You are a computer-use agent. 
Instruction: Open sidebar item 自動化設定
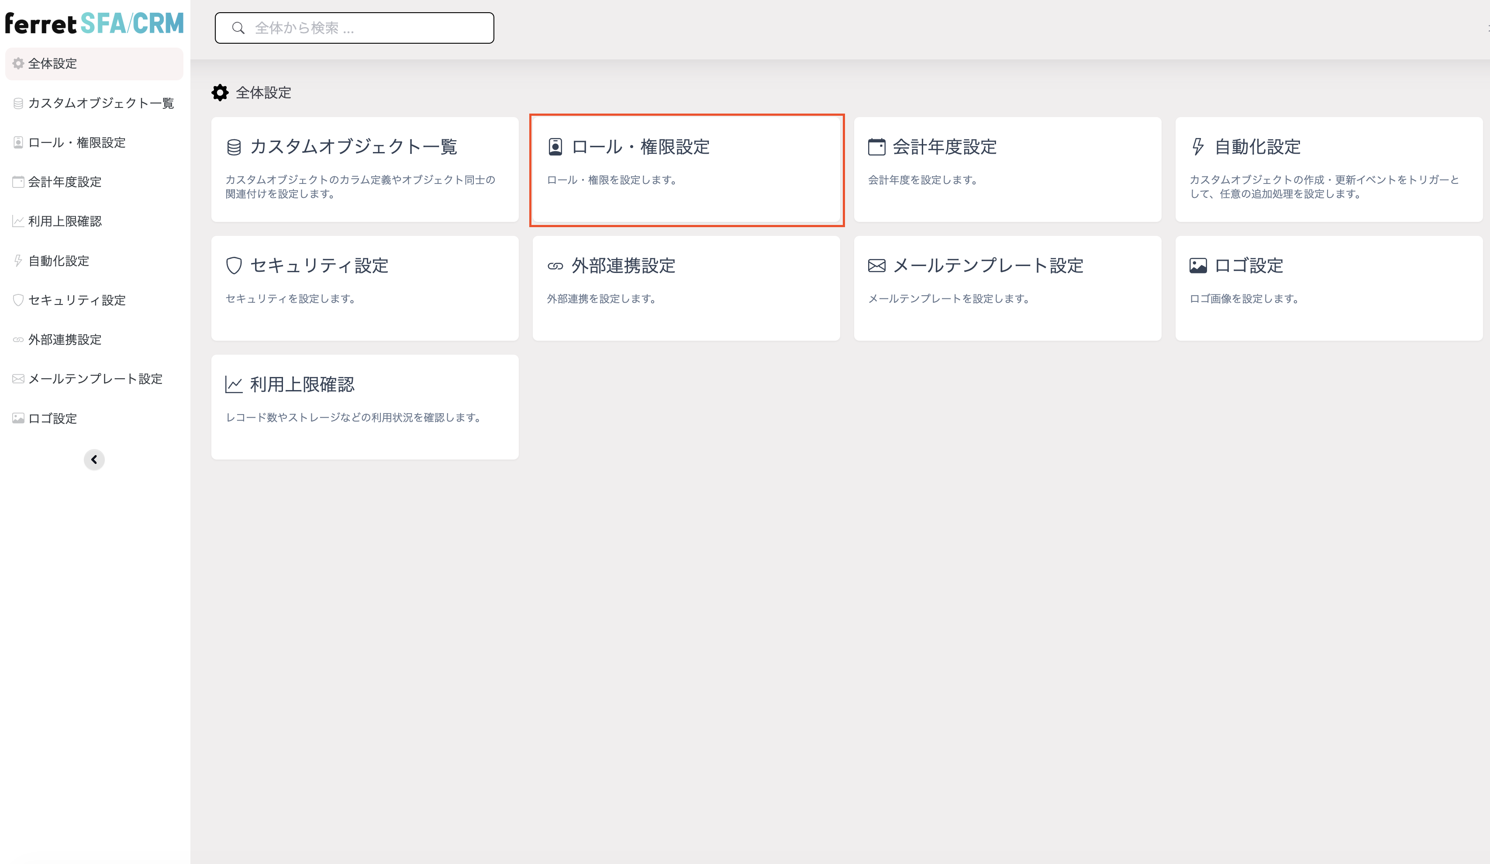click(94, 261)
